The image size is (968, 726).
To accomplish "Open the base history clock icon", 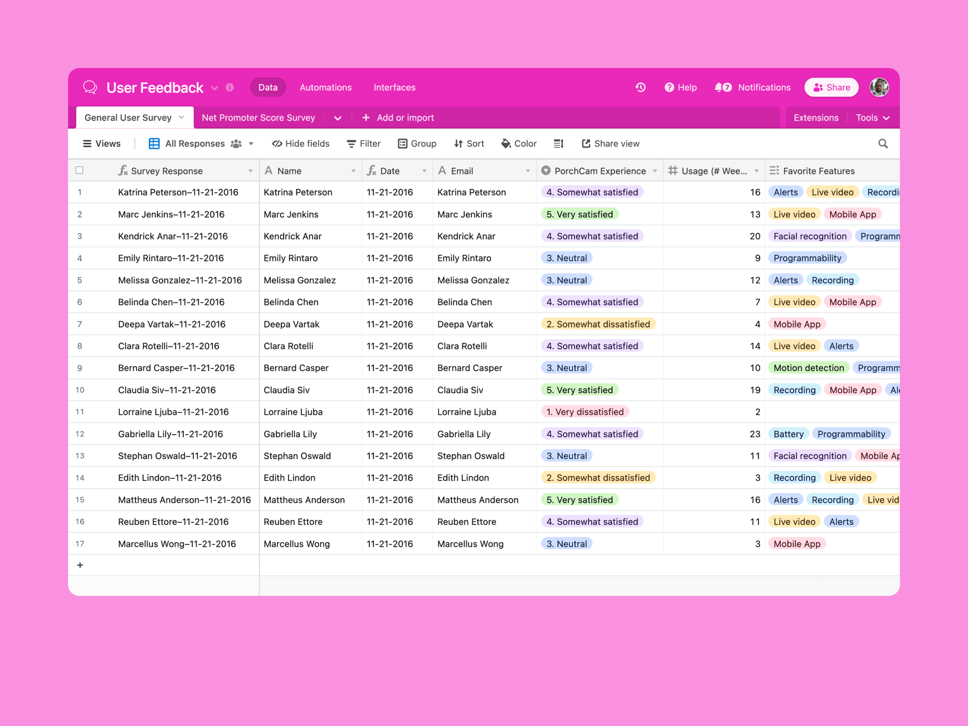I will point(640,87).
